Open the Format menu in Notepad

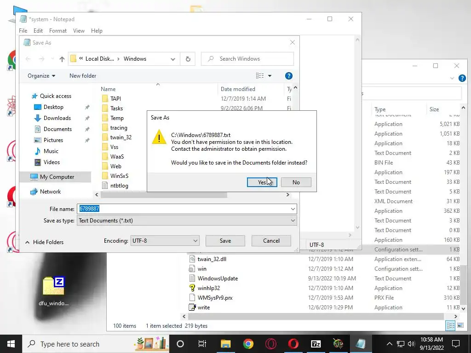click(58, 31)
